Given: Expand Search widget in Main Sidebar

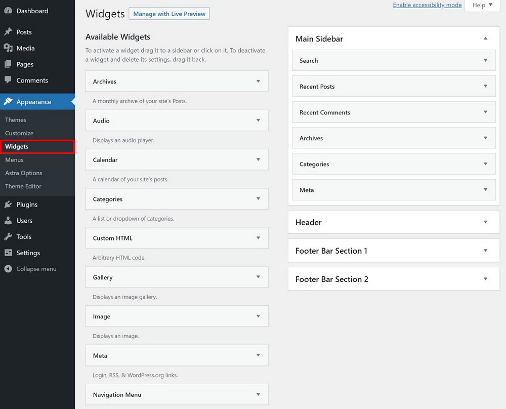Looking at the screenshot, I should 485,60.
